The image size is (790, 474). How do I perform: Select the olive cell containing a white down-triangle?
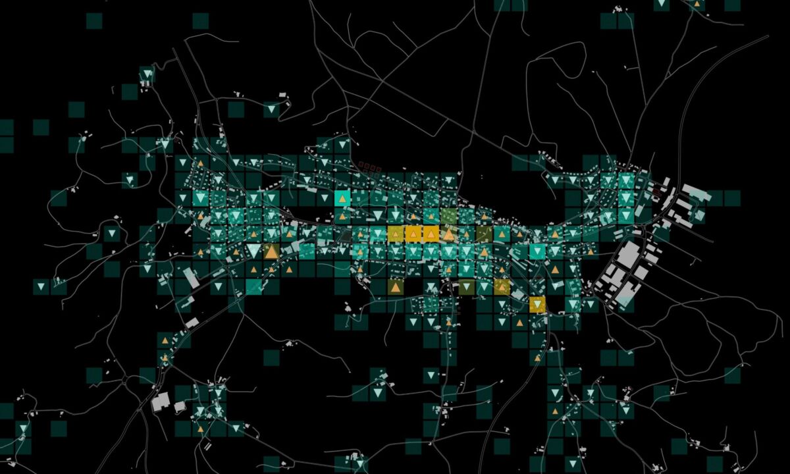[x=467, y=286]
